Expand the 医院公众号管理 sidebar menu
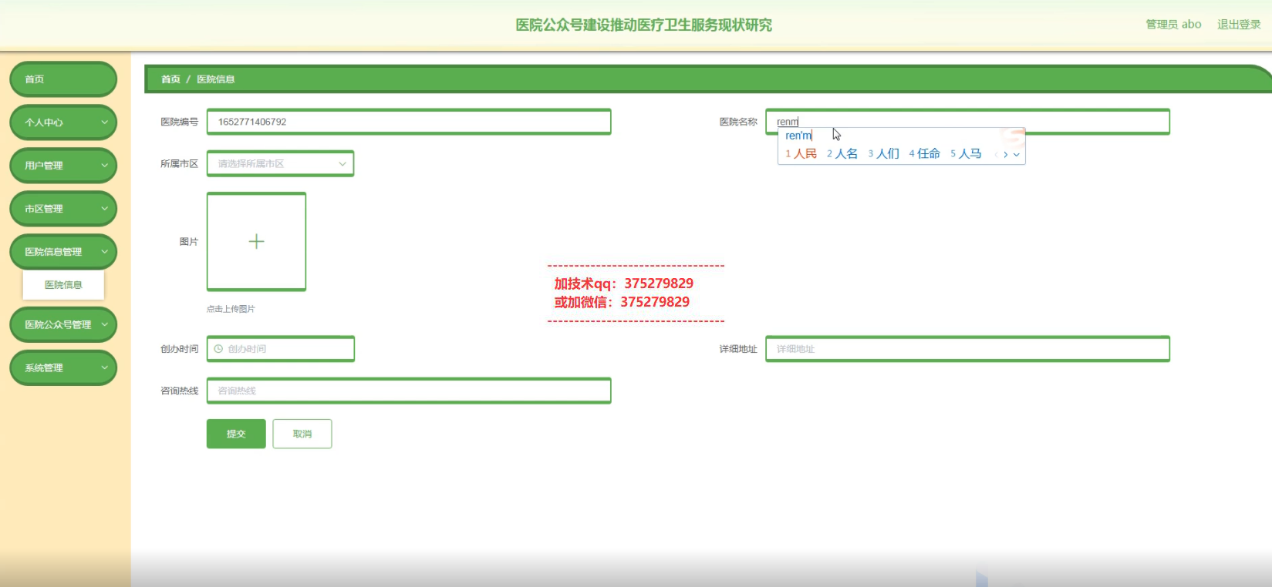This screenshot has height=587, width=1272. [x=63, y=325]
